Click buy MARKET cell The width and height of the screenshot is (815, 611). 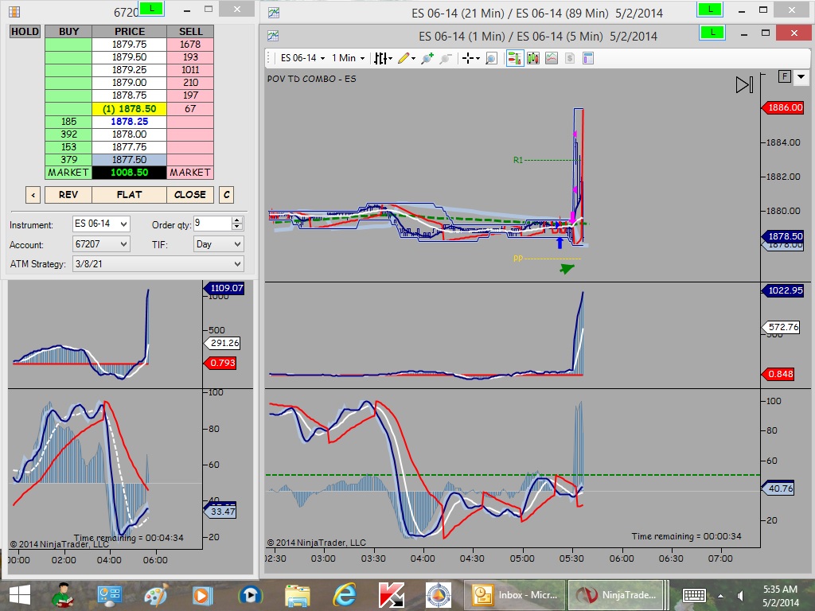point(68,173)
